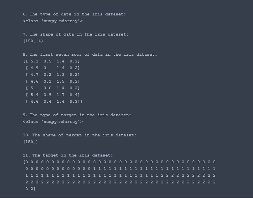This screenshot has height=198, width=253.
Task: Click the numpy.ndarray class line under item 9
Action: [53, 122]
